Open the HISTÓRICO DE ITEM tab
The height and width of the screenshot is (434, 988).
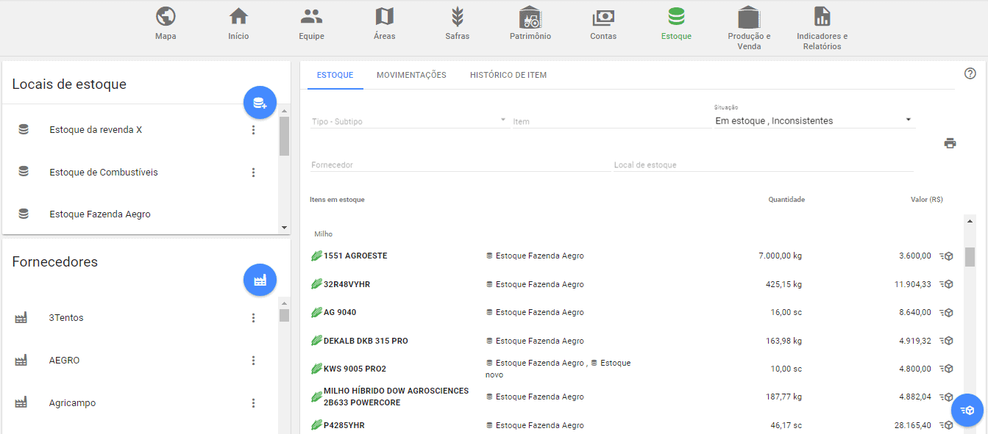(508, 74)
